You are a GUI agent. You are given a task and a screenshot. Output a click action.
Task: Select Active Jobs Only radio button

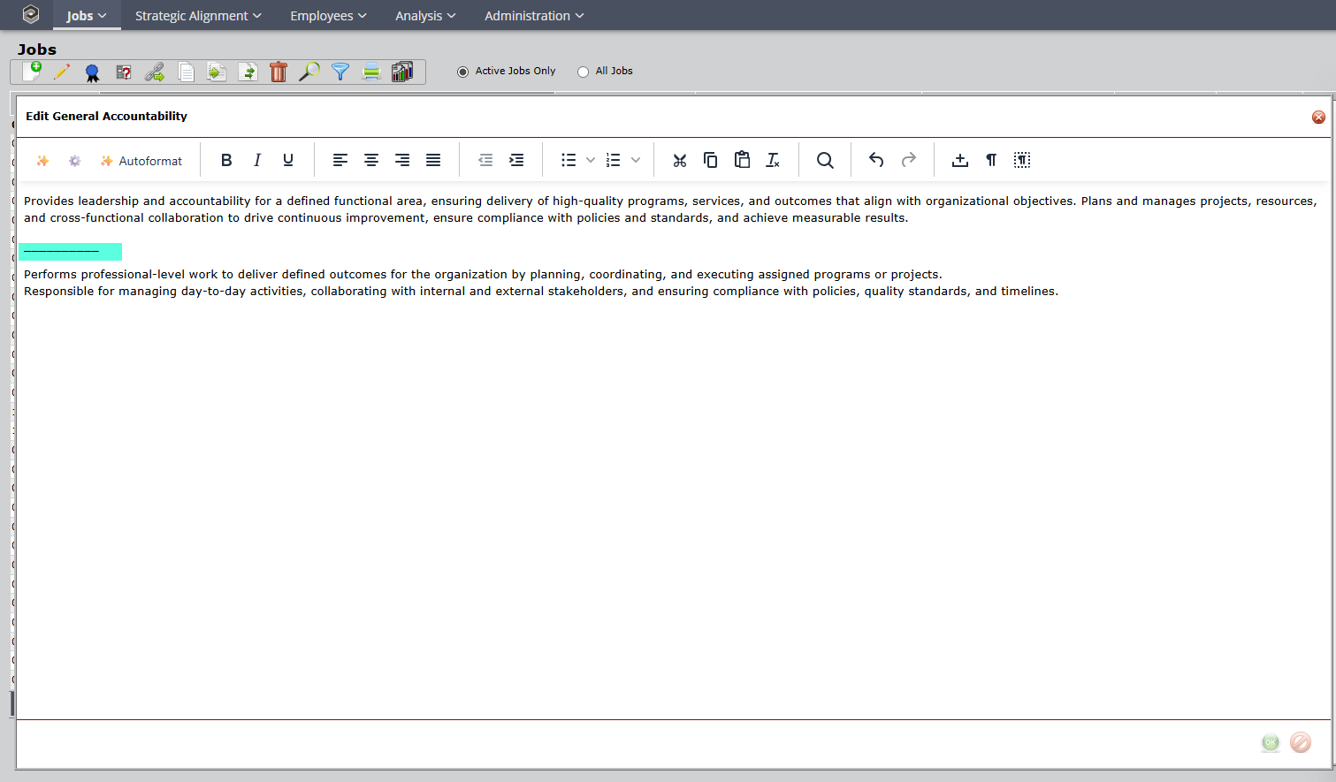pos(462,72)
